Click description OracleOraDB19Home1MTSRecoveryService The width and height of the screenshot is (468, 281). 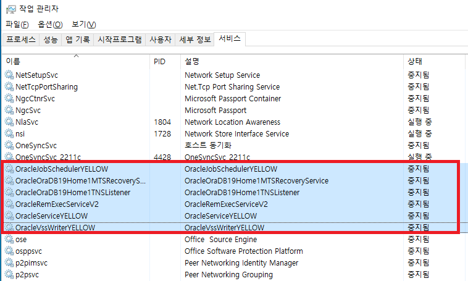click(256, 181)
